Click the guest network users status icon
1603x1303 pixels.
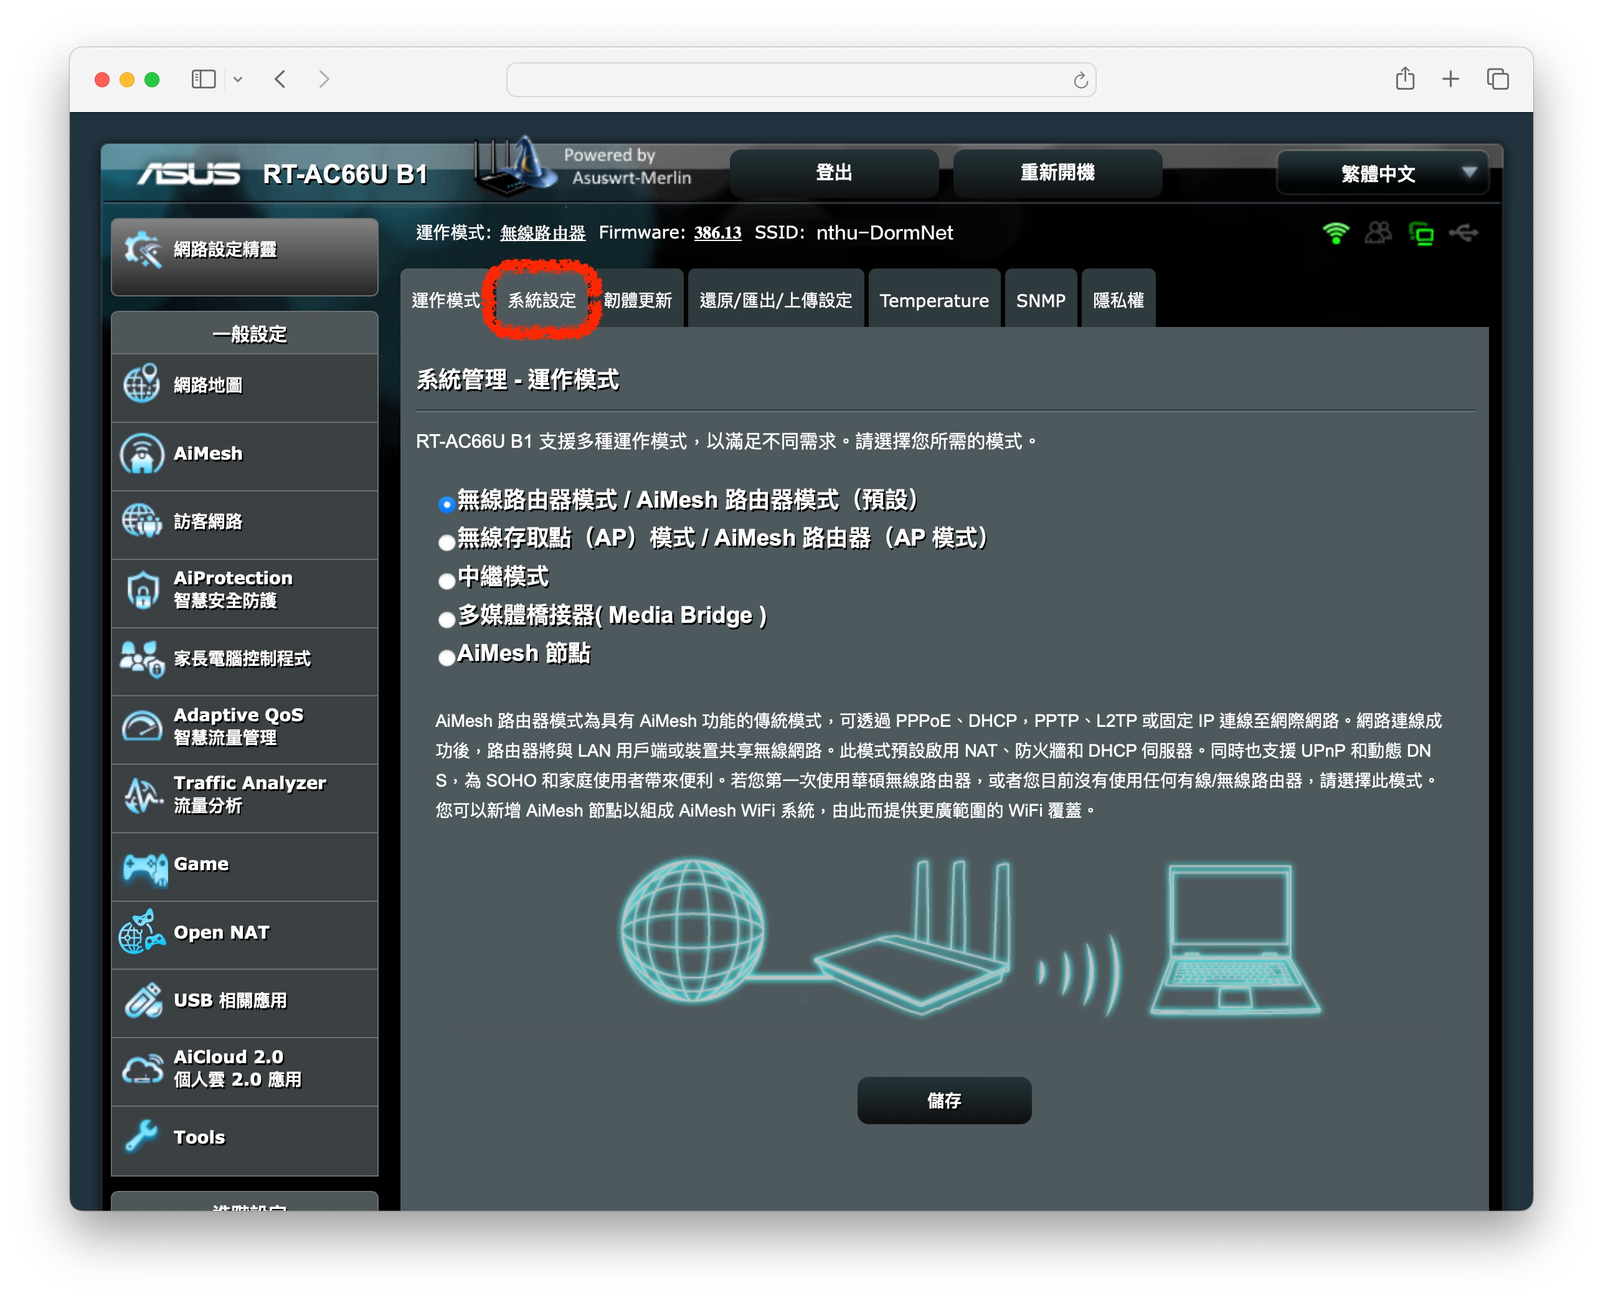click(1378, 234)
